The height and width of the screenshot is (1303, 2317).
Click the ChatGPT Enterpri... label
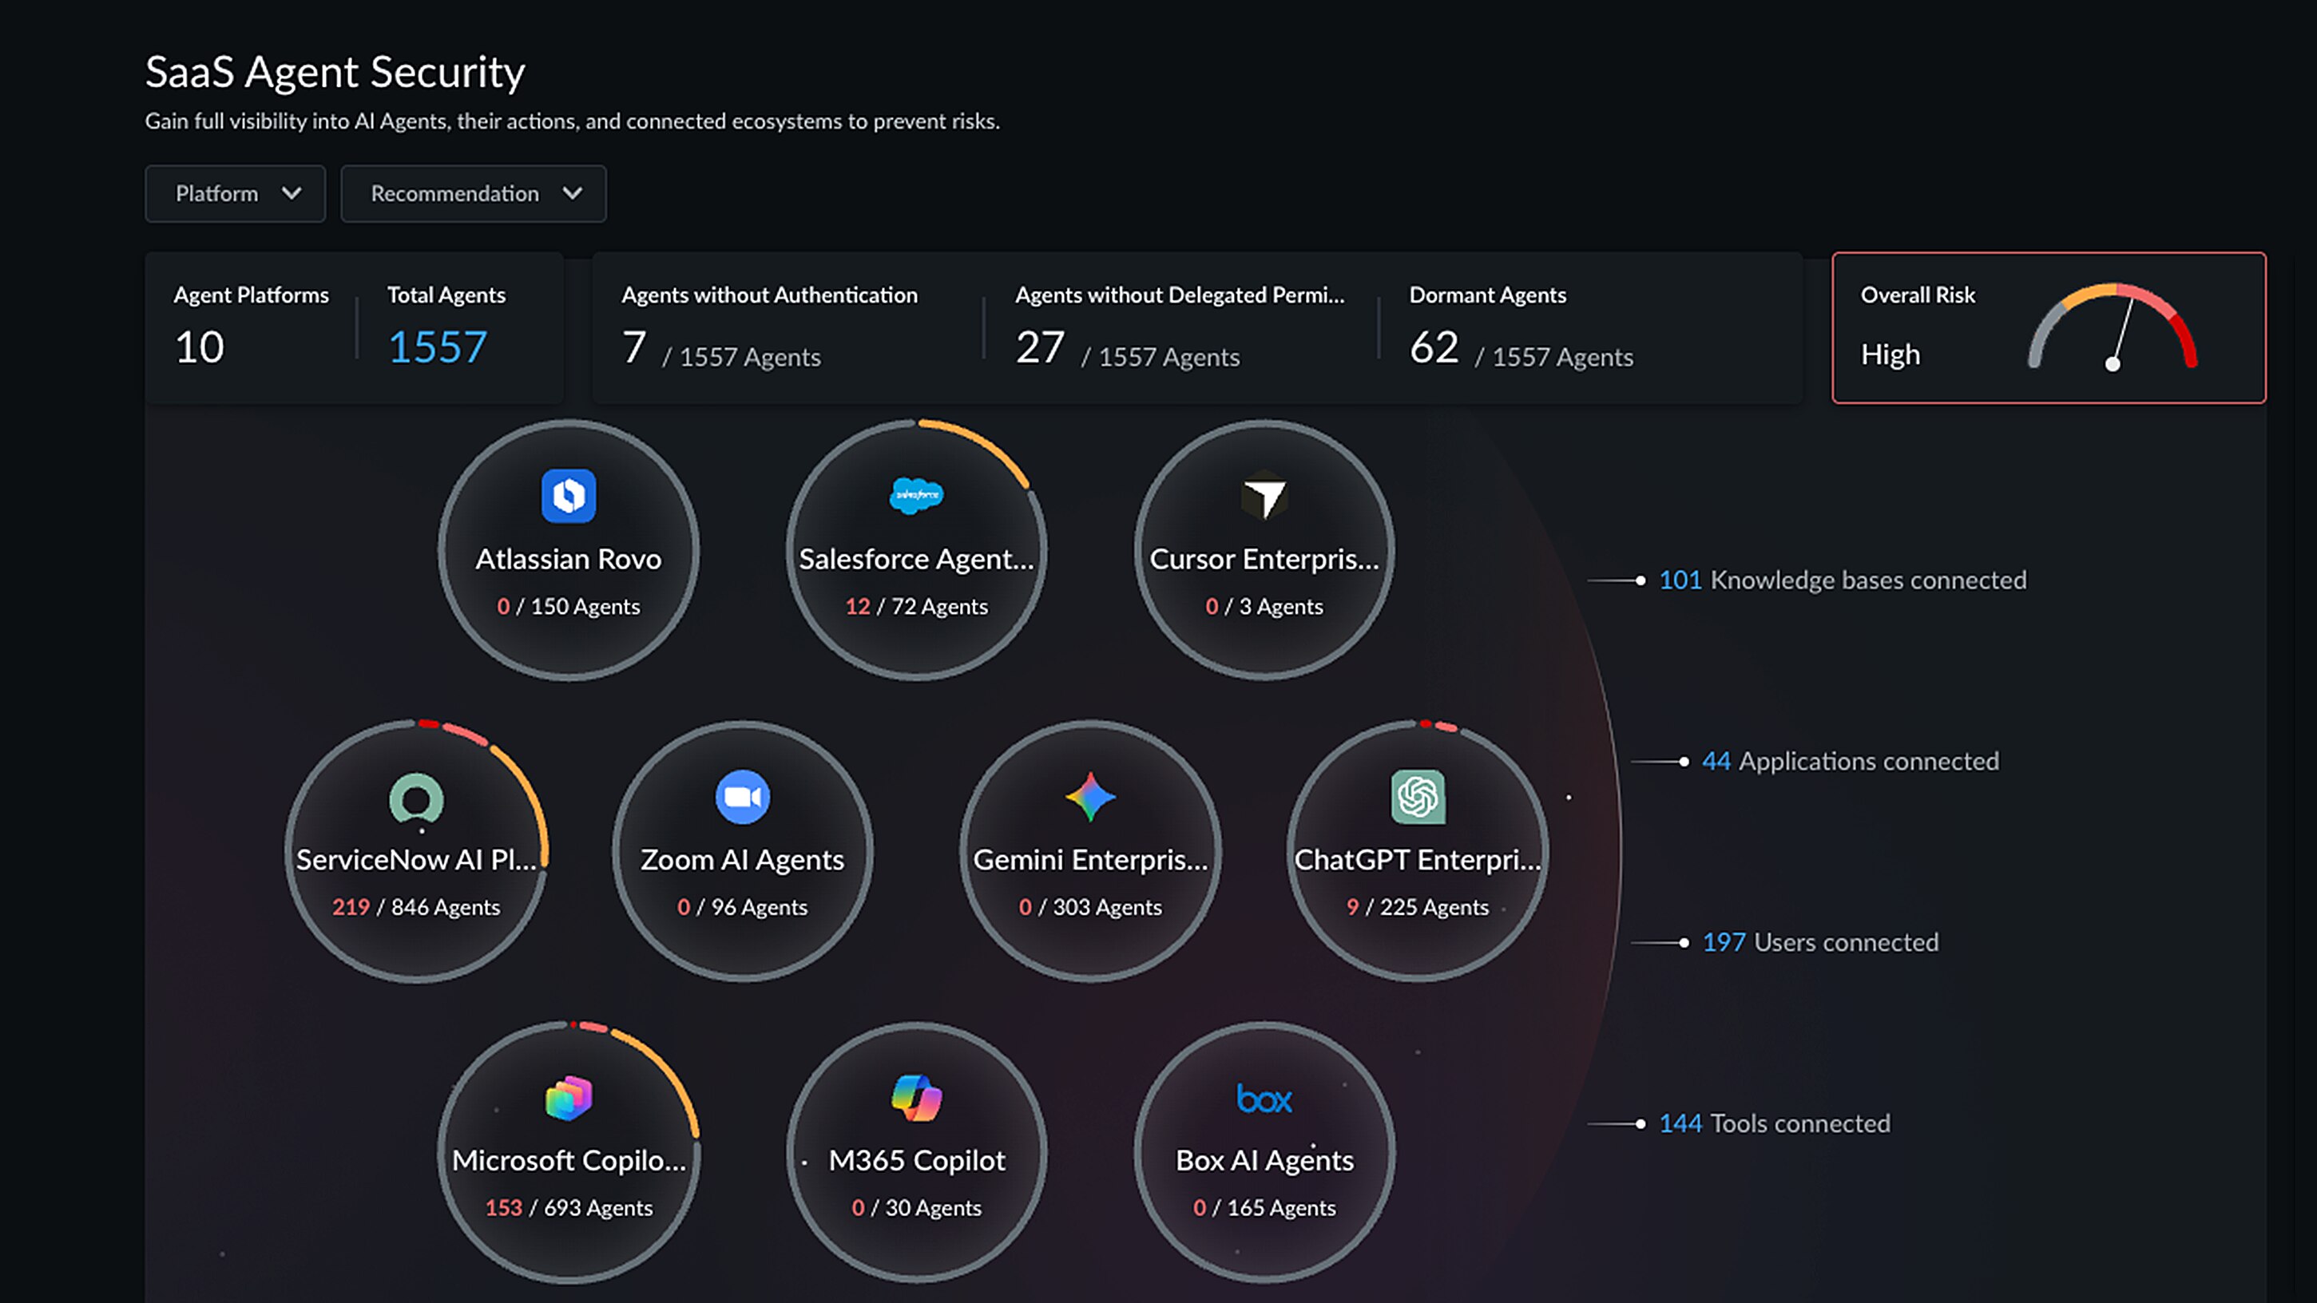tap(1418, 861)
